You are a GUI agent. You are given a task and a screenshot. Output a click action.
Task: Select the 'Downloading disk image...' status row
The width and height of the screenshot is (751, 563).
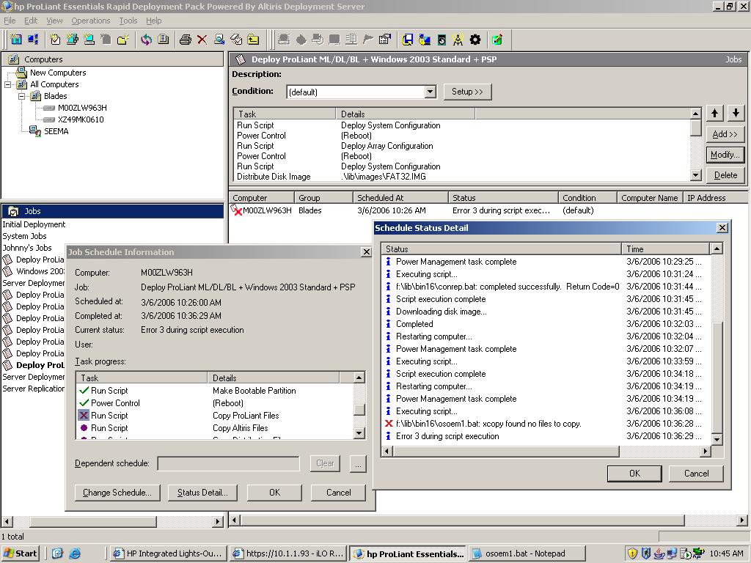pos(547,312)
